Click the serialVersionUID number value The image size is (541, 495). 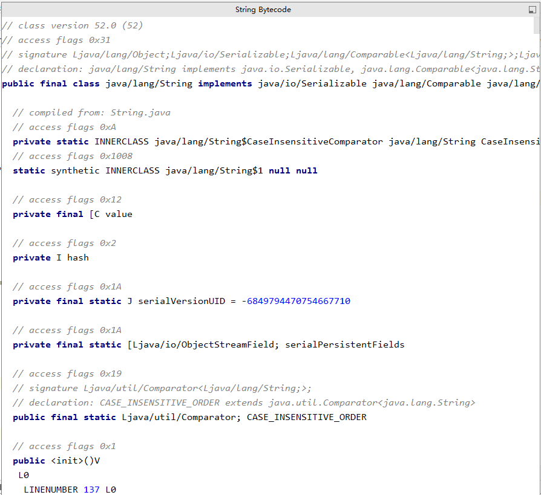click(298, 301)
